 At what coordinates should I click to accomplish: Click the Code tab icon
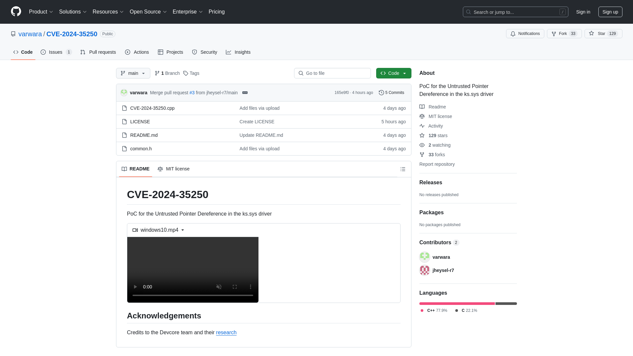tap(15, 52)
